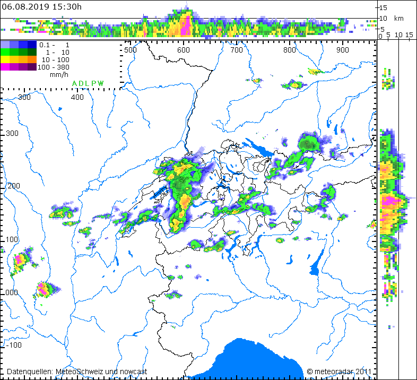Click the '© meteoradar 2011' copyright text
Screen dimensions: 417x380
[339, 372]
